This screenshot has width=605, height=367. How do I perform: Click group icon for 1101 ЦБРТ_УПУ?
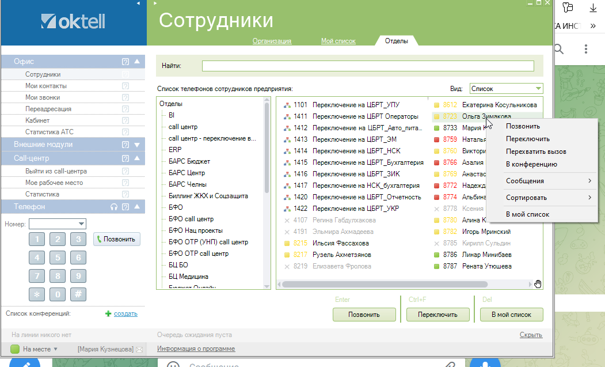click(287, 105)
